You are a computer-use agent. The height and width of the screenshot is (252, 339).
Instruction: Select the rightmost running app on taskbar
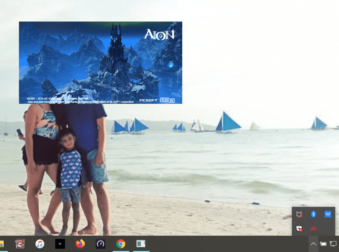(x=141, y=244)
